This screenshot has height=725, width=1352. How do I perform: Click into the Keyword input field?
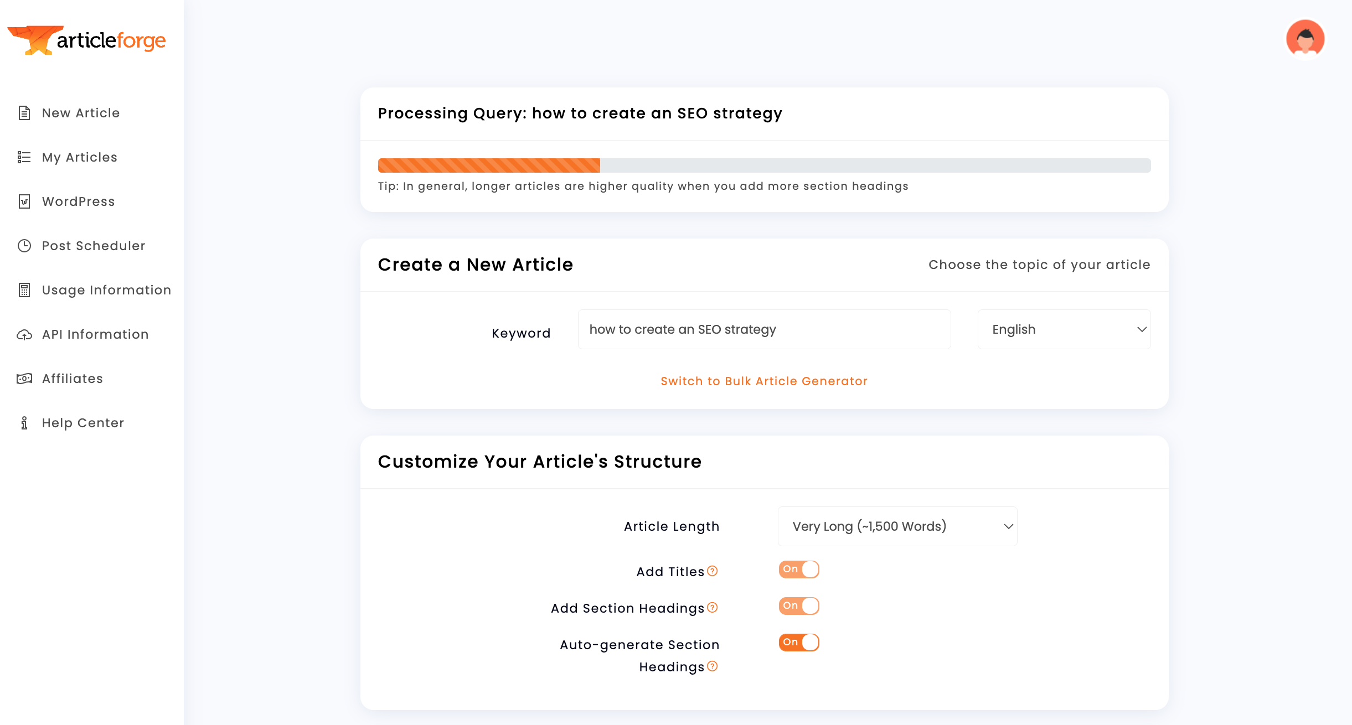pyautogui.click(x=764, y=329)
